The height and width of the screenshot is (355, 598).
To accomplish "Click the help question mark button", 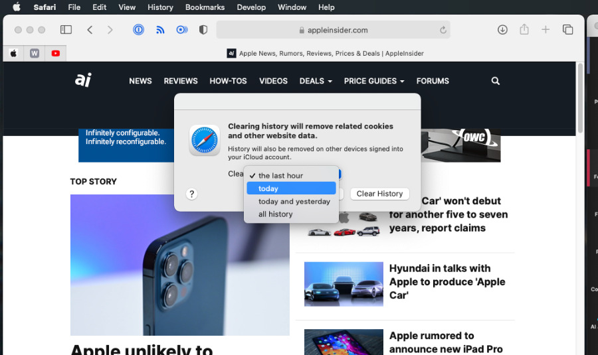I will pyautogui.click(x=192, y=194).
